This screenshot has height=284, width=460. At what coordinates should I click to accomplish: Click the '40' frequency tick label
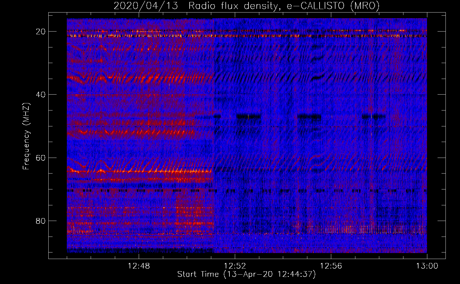tap(41, 94)
